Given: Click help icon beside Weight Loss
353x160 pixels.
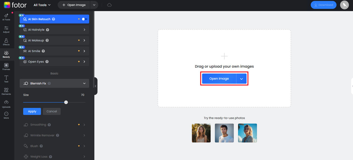Looking at the screenshot, I should pyautogui.click(x=50, y=157).
